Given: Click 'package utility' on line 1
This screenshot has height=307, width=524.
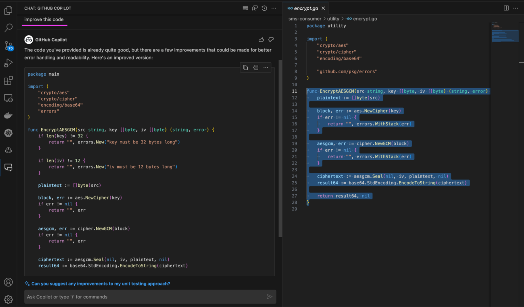Looking at the screenshot, I should pyautogui.click(x=326, y=26).
